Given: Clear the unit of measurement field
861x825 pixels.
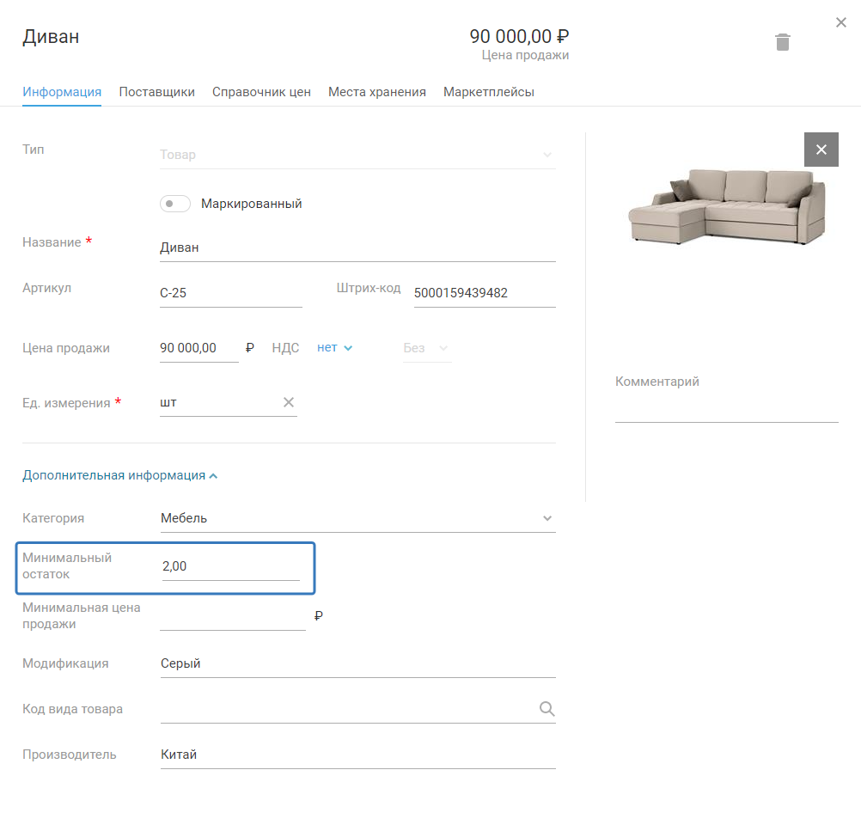Looking at the screenshot, I should (x=289, y=402).
